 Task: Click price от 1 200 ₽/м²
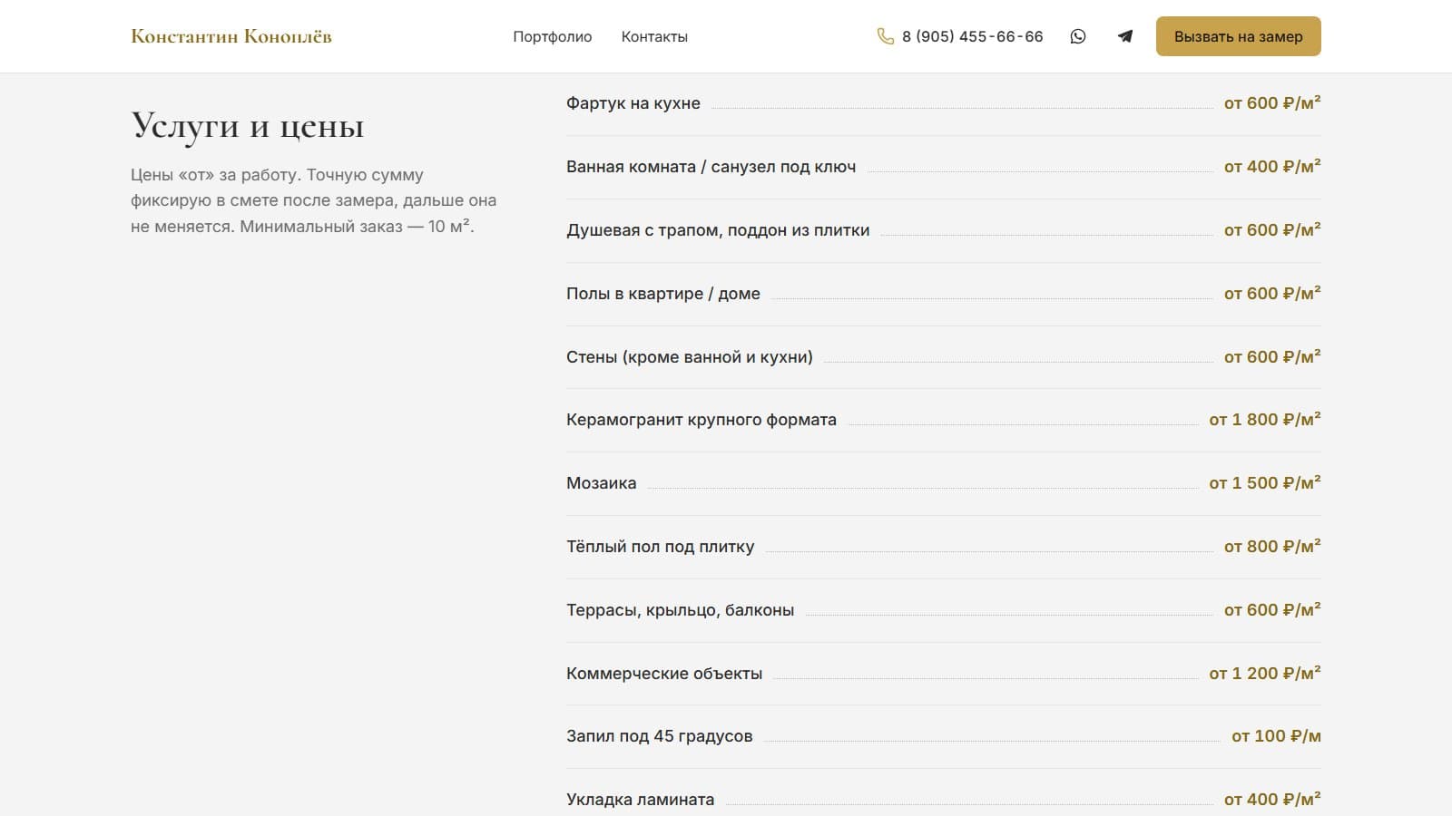pos(1265,674)
